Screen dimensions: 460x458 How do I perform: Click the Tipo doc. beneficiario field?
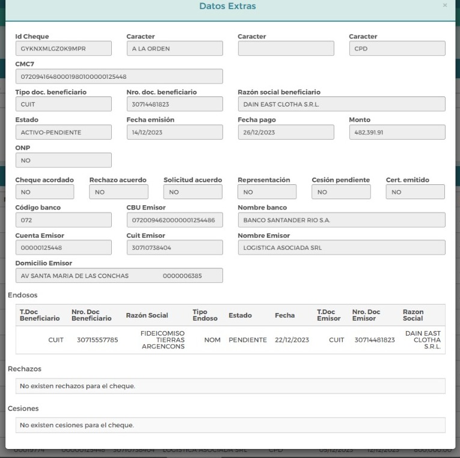63,104
